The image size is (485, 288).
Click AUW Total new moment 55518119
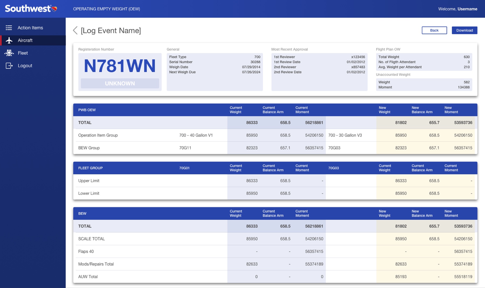463,277
